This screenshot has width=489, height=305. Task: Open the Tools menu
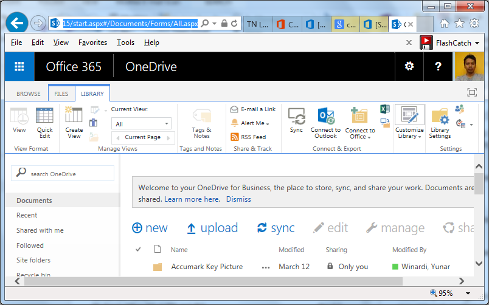[125, 43]
